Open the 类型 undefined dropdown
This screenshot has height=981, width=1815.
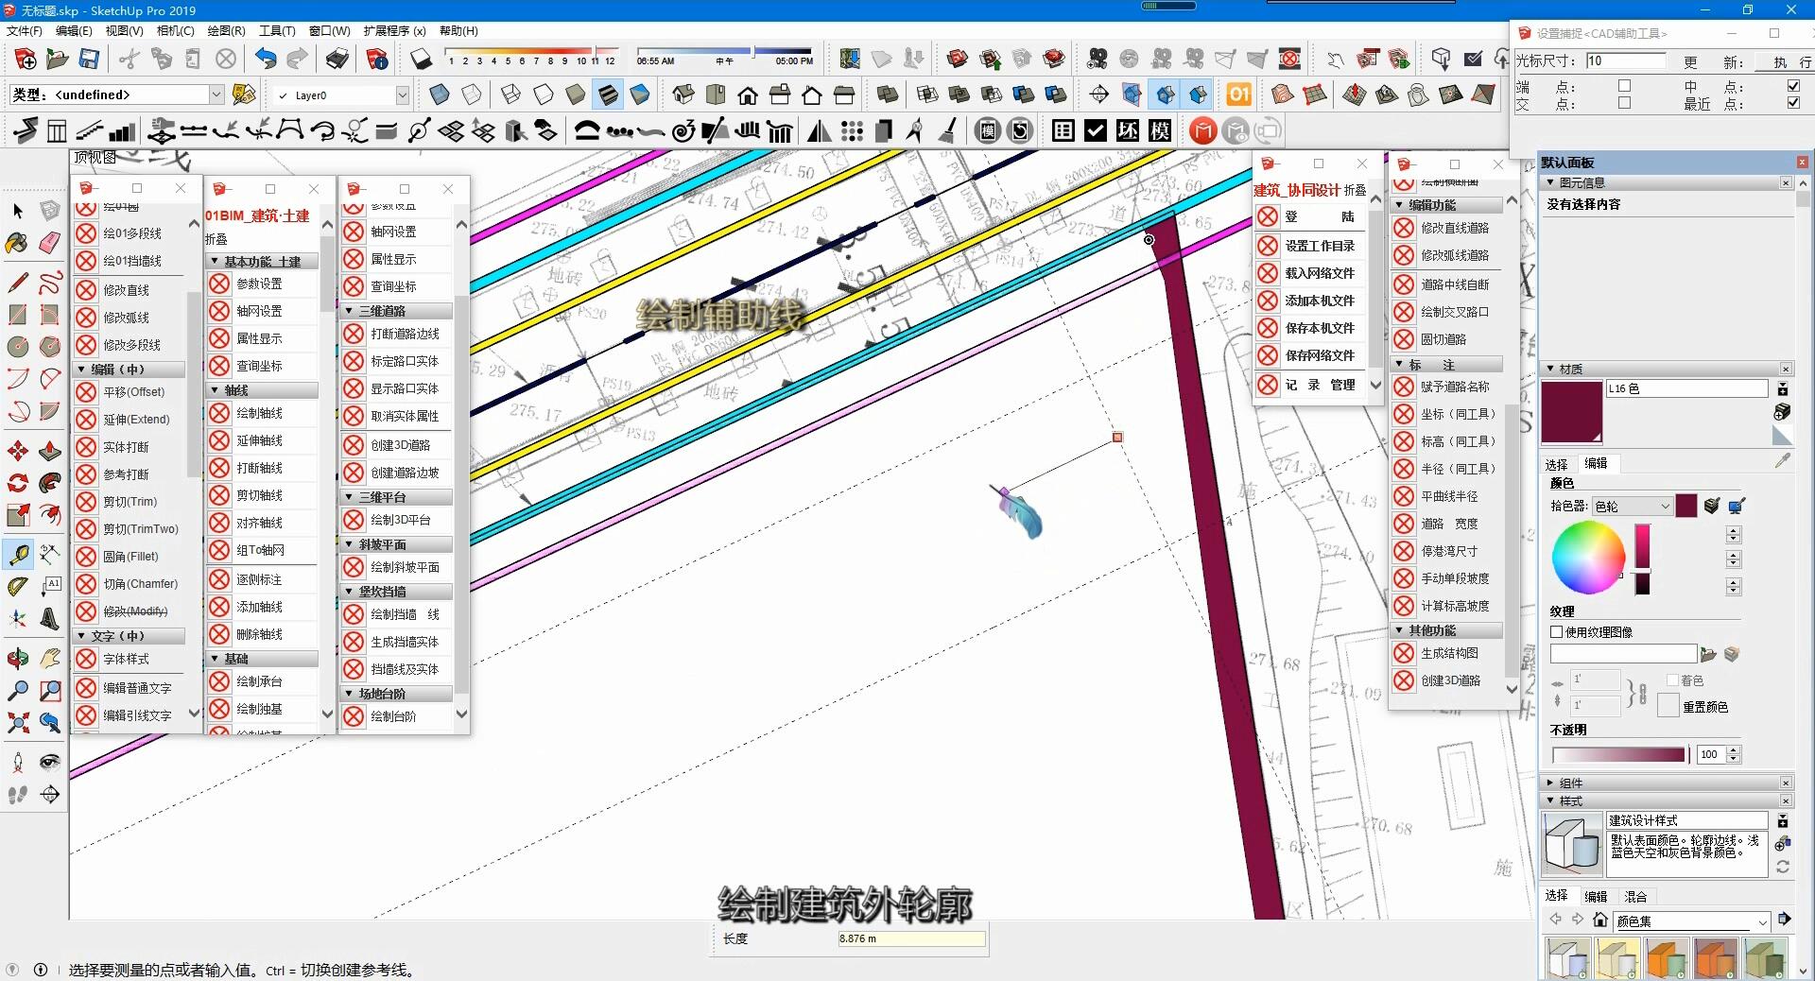pos(216,95)
